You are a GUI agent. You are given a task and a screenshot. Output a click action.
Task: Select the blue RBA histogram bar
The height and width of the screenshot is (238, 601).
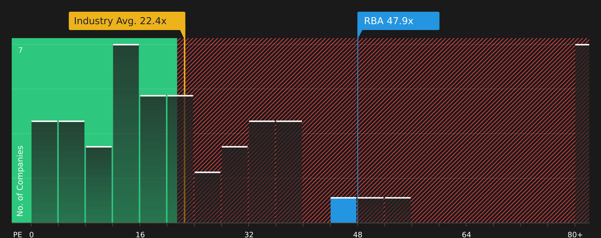click(343, 210)
